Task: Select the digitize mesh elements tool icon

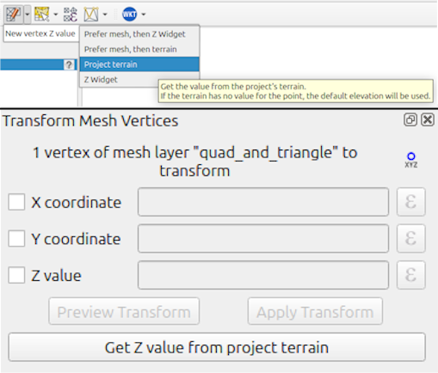Action: (x=14, y=15)
